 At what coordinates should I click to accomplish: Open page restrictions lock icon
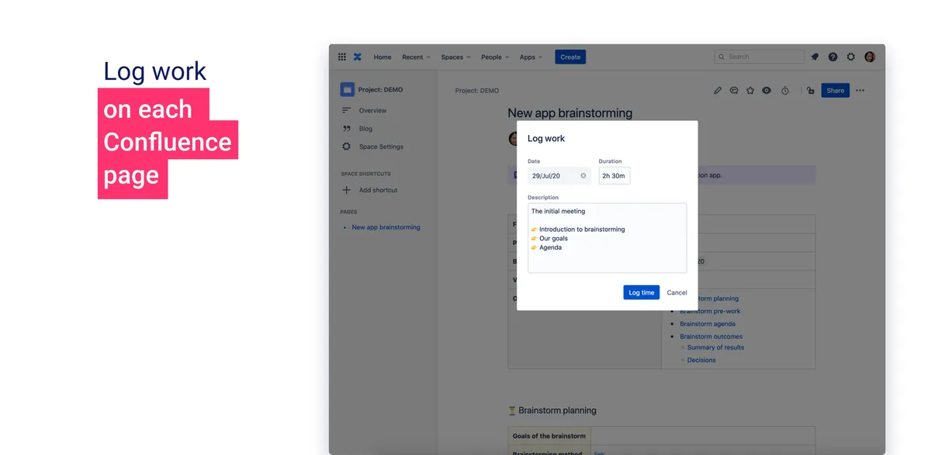810,91
